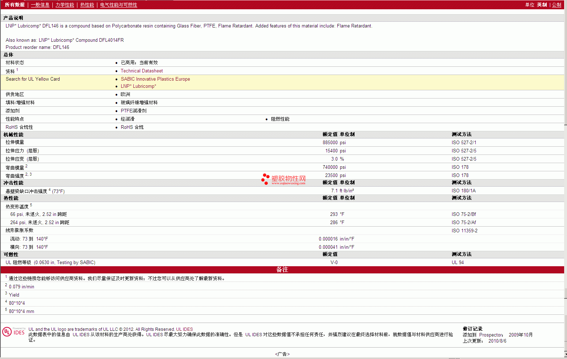567x359 pixels.
Task: Click the 阻燃性能 feature entry
Action: pyautogui.click(x=280, y=119)
